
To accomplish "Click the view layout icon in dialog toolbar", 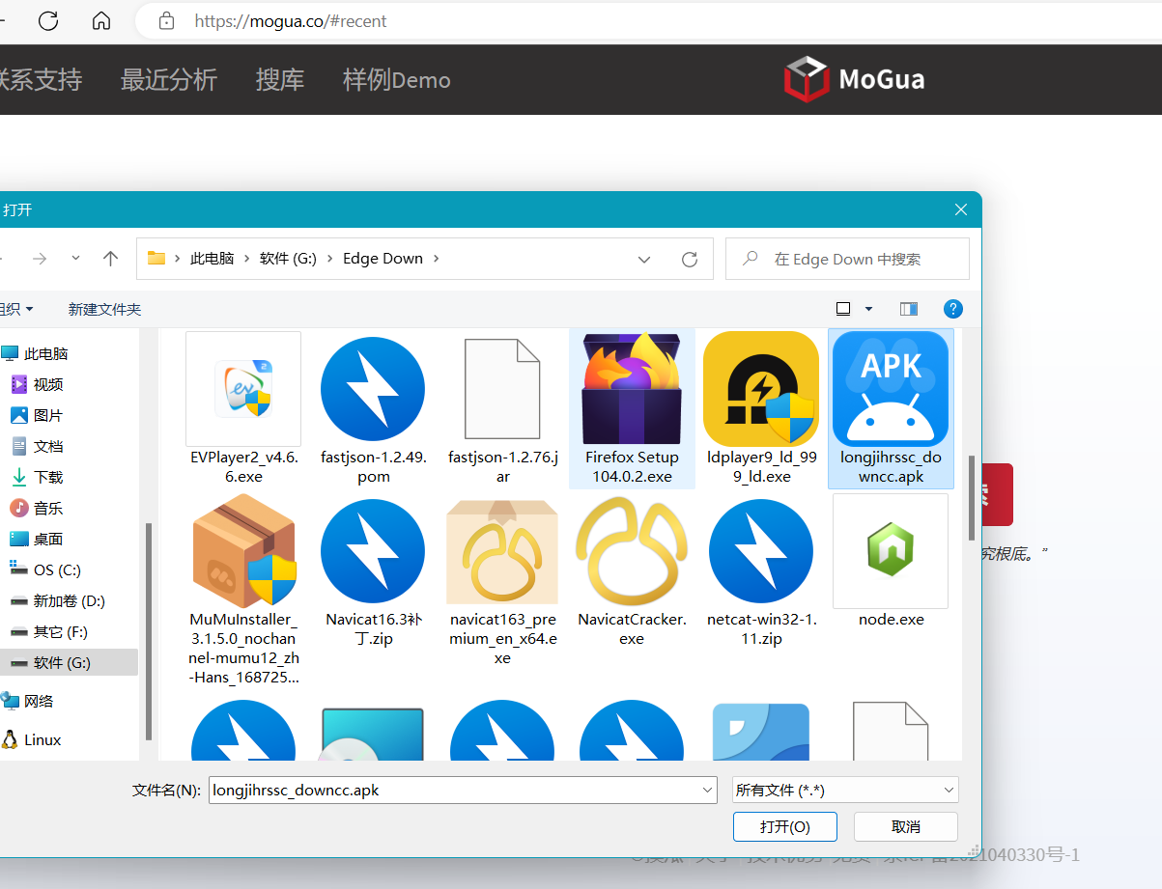I will (x=843, y=309).
